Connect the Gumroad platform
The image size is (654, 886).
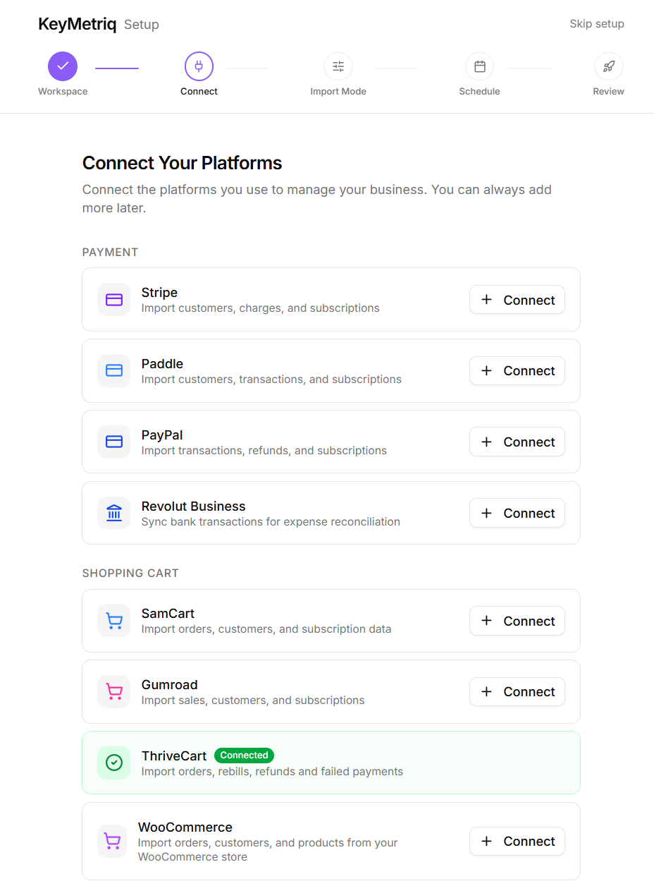pyautogui.click(x=517, y=692)
